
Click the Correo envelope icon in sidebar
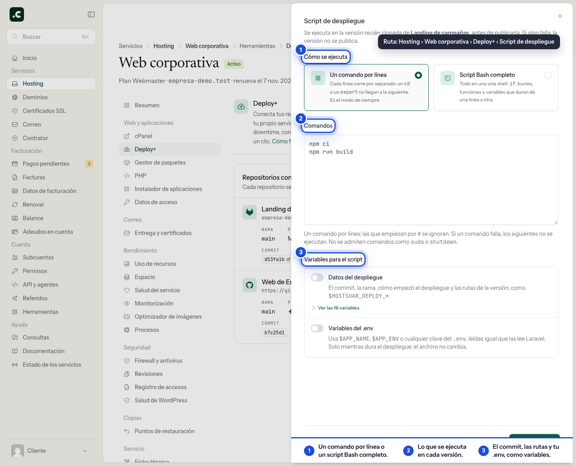click(x=15, y=125)
